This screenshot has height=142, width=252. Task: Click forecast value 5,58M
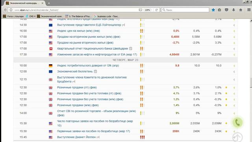coord(196,37)
